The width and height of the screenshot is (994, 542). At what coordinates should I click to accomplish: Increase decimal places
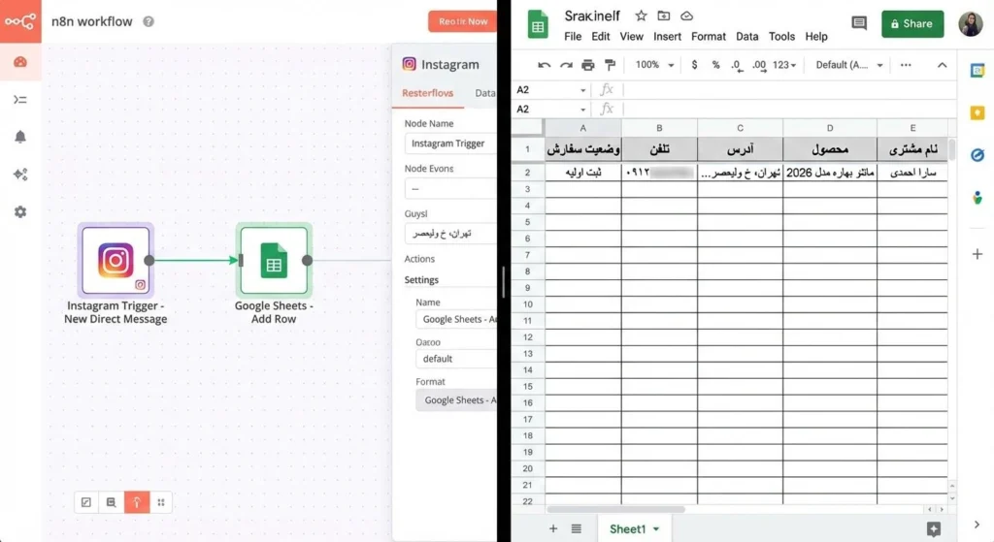759,65
